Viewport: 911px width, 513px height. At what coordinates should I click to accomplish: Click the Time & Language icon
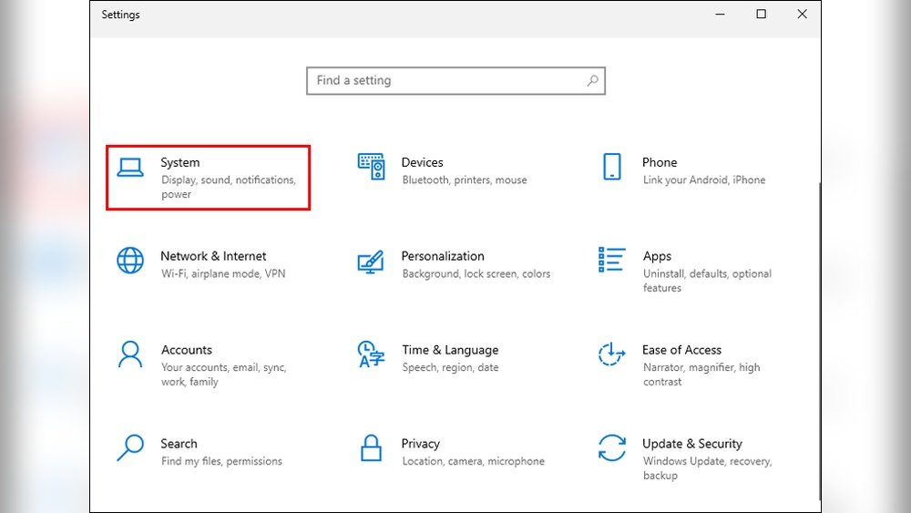point(371,354)
